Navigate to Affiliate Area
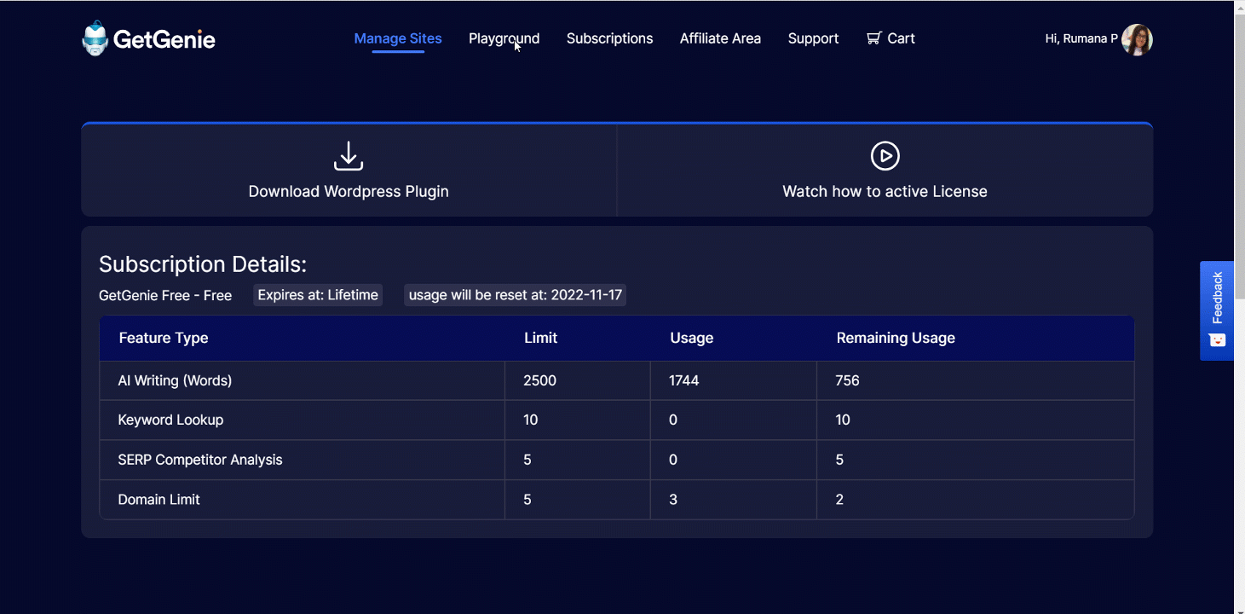The height and width of the screenshot is (614, 1245). [720, 38]
